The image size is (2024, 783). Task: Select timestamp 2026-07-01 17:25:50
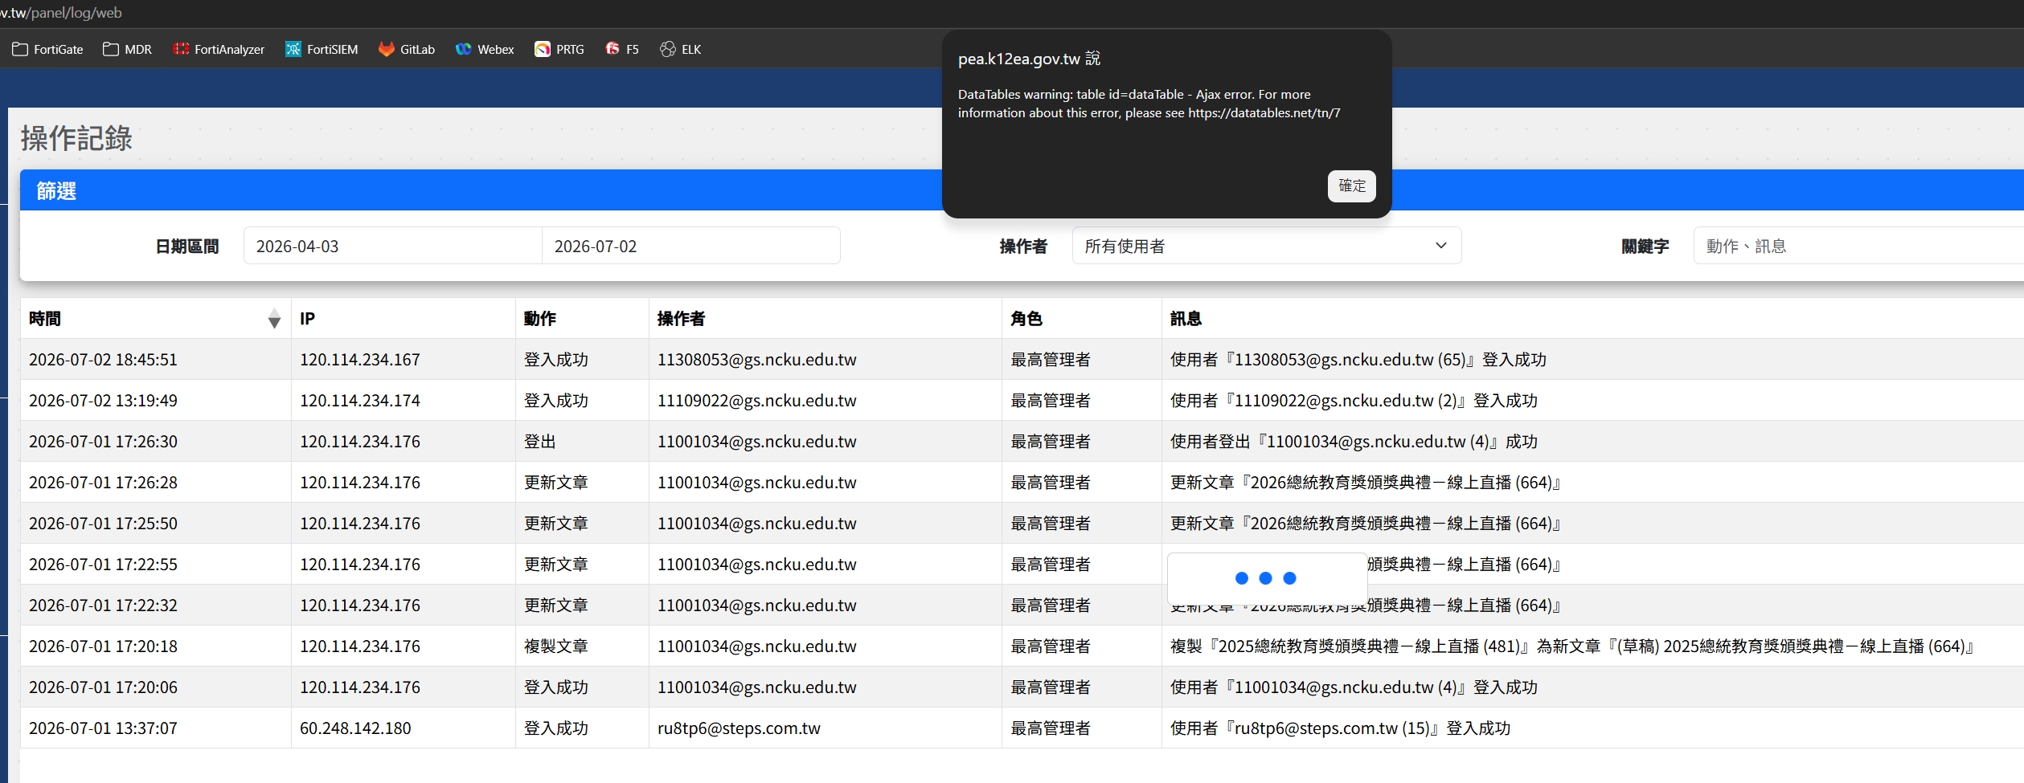coord(103,524)
